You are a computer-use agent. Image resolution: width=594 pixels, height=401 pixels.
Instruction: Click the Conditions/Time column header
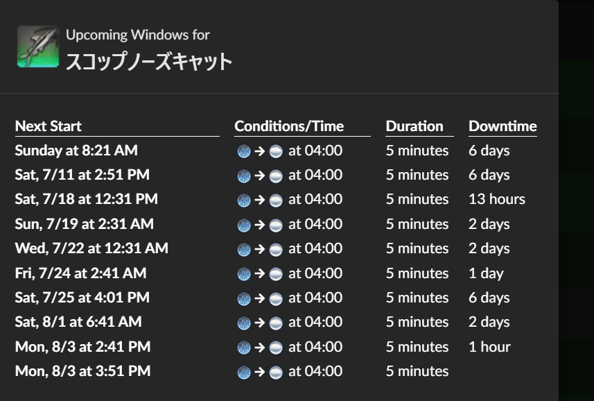[289, 126]
